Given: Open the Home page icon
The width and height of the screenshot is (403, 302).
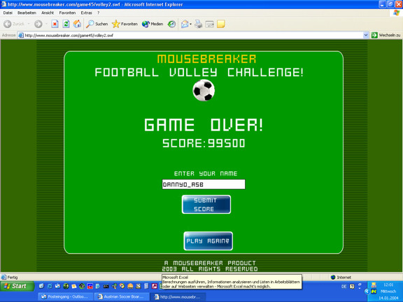Looking at the screenshot, I should pos(77,24).
